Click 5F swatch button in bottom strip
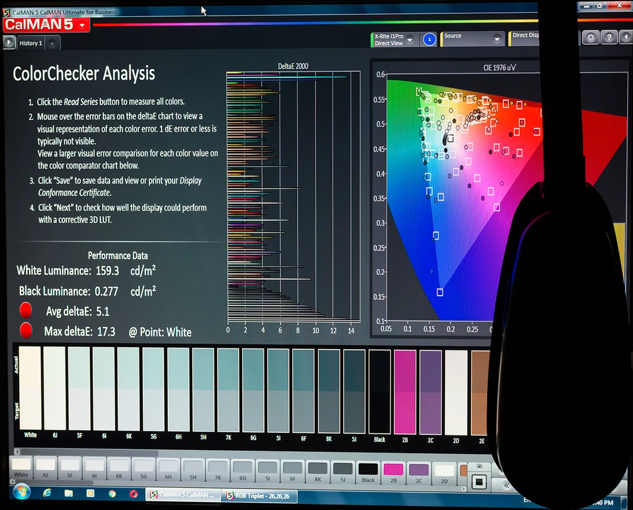633x510 pixels. pos(70,468)
